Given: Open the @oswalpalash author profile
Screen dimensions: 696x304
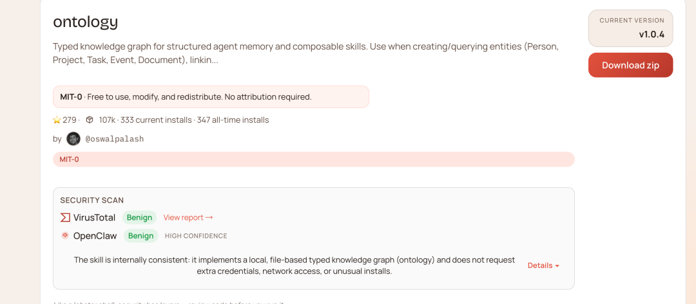Looking at the screenshot, I should point(115,139).
